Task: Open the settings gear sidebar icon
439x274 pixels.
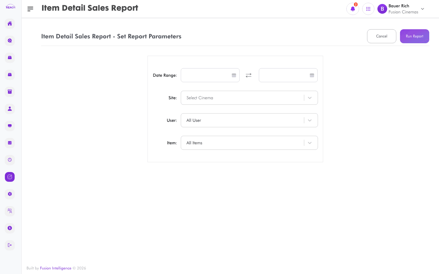Action: click(10, 194)
